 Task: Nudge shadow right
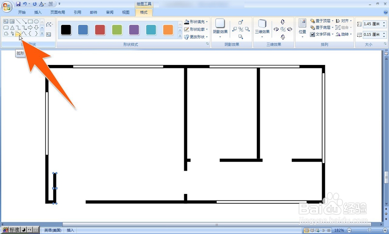[247, 29]
